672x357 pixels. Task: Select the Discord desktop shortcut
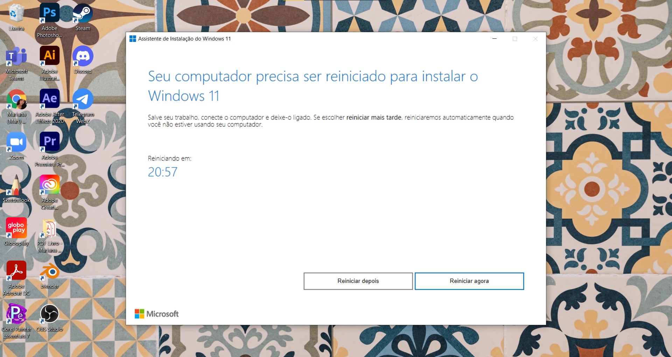point(83,60)
